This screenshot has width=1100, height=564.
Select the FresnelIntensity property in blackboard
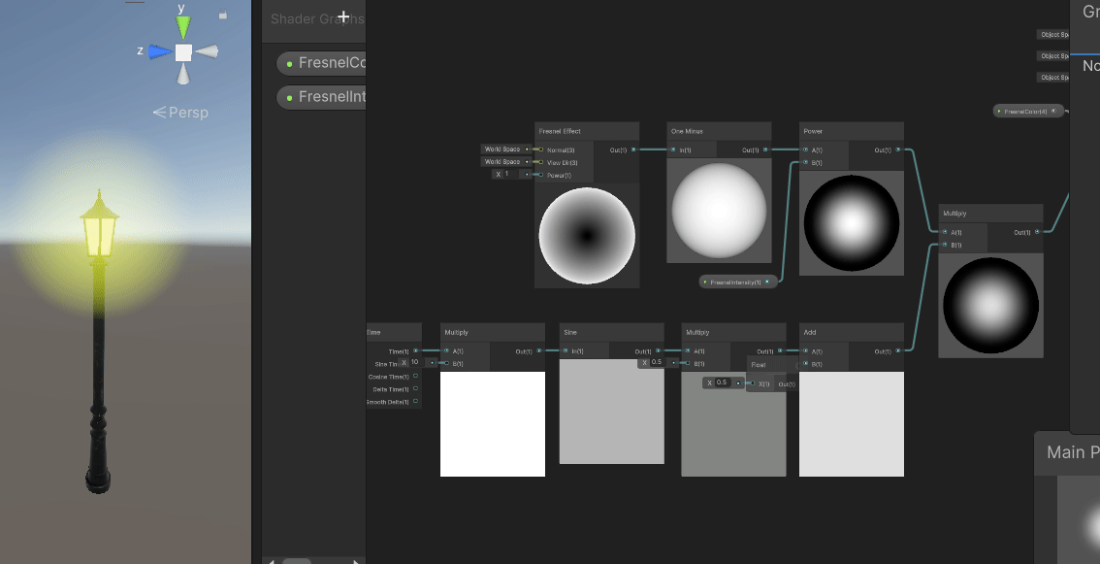tap(321, 97)
